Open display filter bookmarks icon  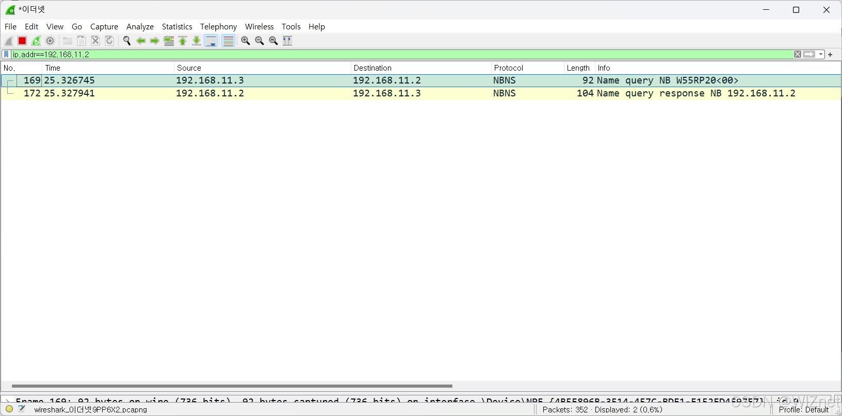[6, 54]
